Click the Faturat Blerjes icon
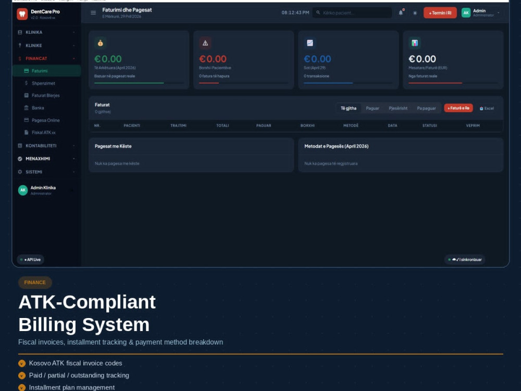521x391 pixels. tap(26, 95)
